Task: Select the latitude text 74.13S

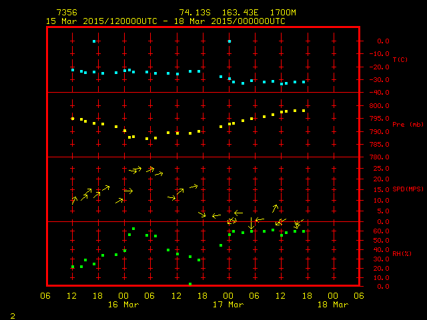Action: tap(193, 13)
